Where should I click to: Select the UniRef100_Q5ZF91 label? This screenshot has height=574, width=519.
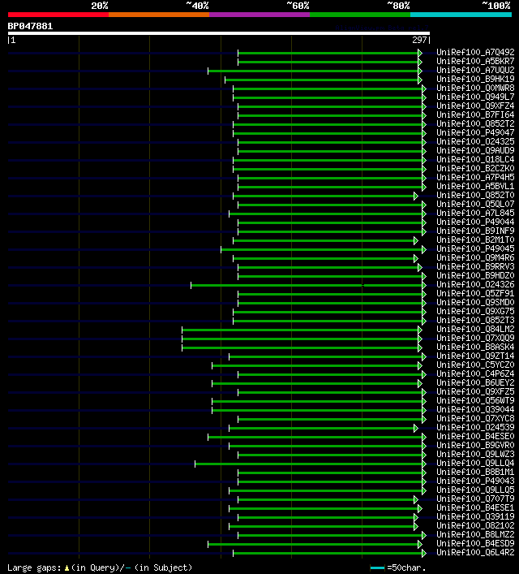[x=475, y=293]
